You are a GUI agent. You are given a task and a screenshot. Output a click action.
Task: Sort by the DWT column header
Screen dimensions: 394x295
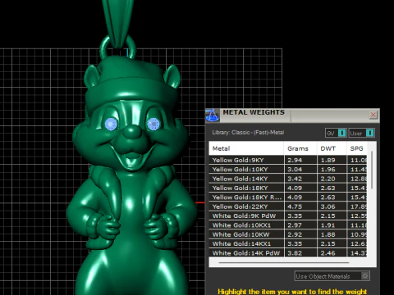(332, 148)
